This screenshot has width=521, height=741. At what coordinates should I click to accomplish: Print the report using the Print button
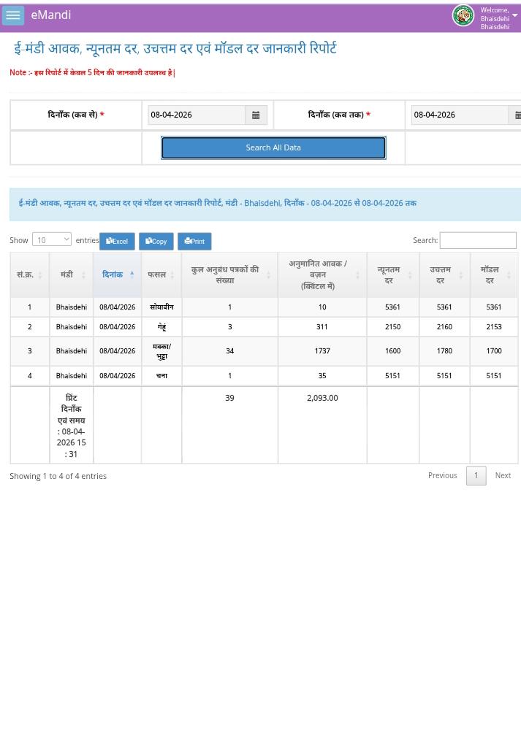coord(194,241)
